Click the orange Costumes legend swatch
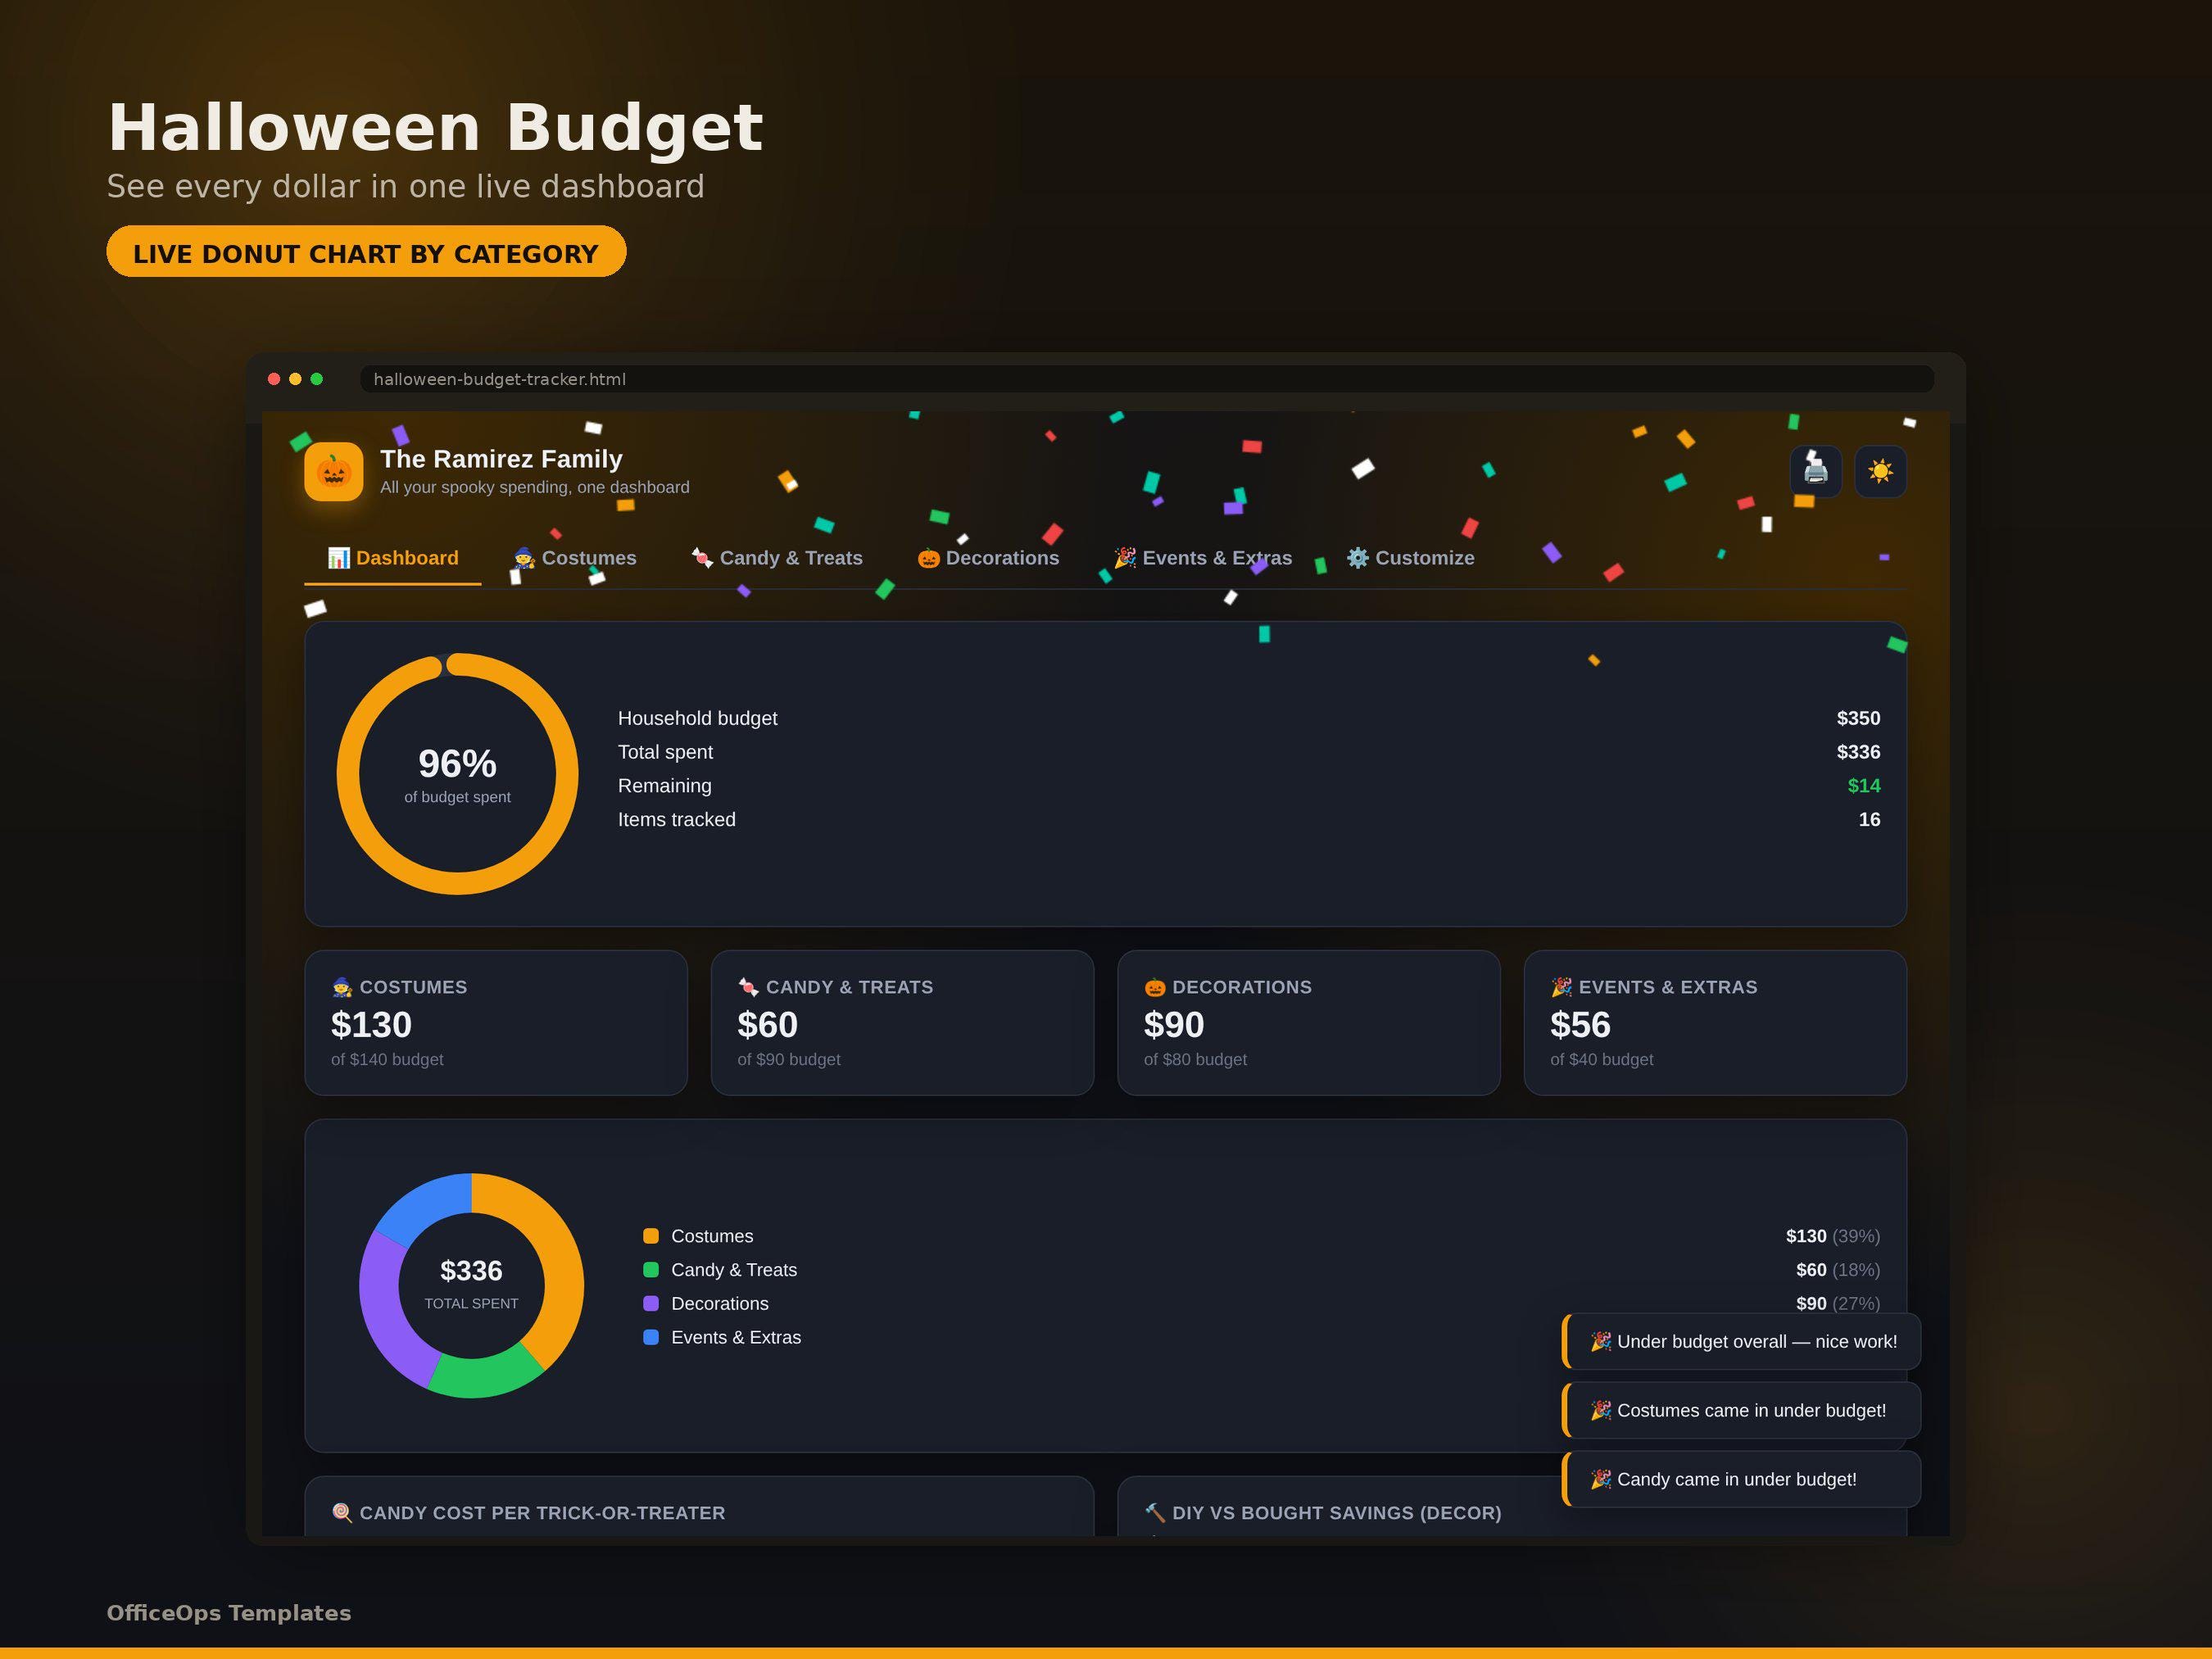This screenshot has height=1659, width=2212. tap(651, 1236)
